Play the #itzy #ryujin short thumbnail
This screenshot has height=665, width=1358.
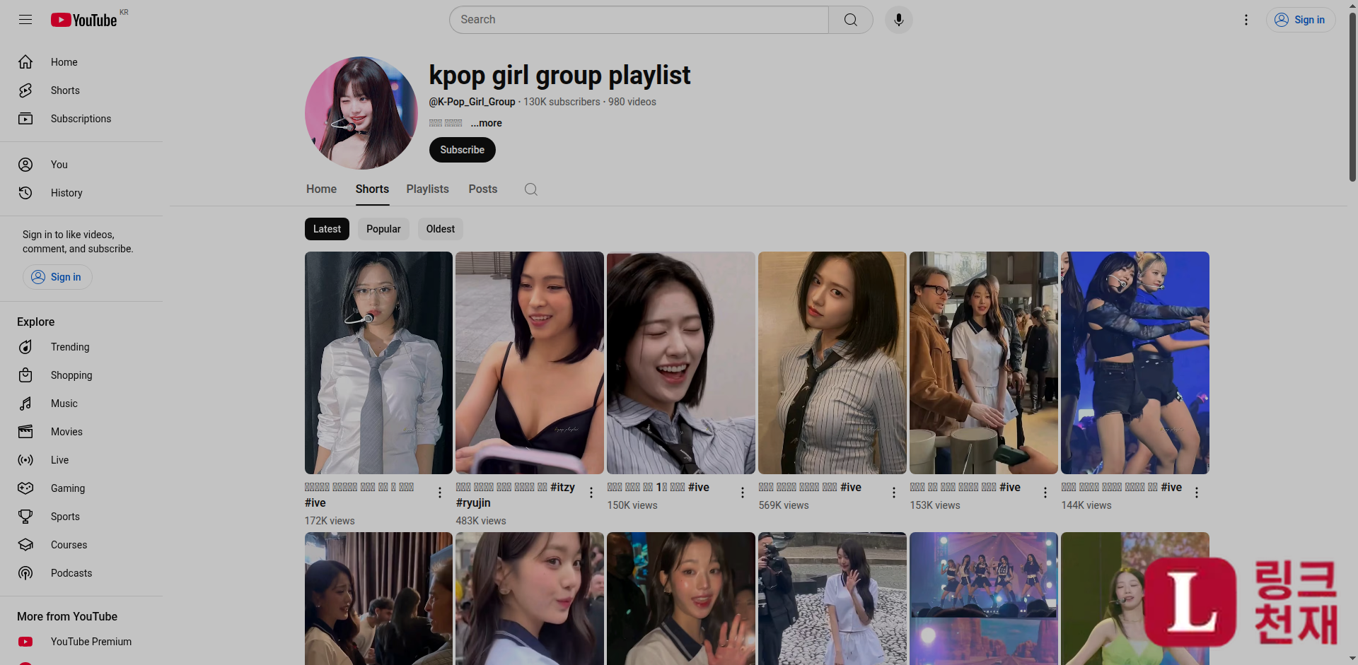[530, 363]
